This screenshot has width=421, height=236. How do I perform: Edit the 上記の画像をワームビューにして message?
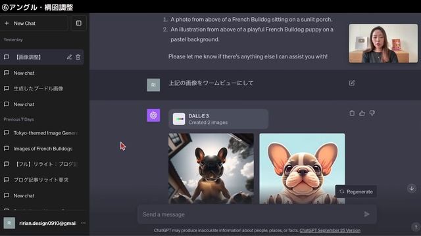(x=352, y=83)
